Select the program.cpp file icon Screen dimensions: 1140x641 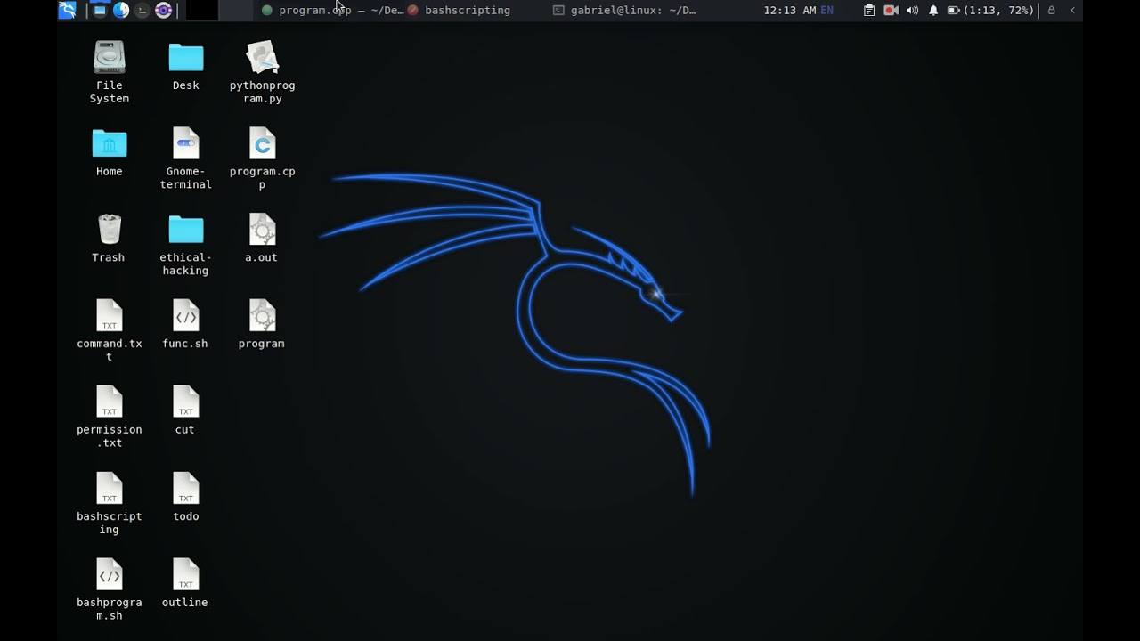[x=262, y=158]
